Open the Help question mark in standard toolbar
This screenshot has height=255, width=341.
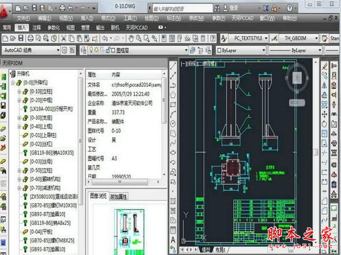click(213, 39)
